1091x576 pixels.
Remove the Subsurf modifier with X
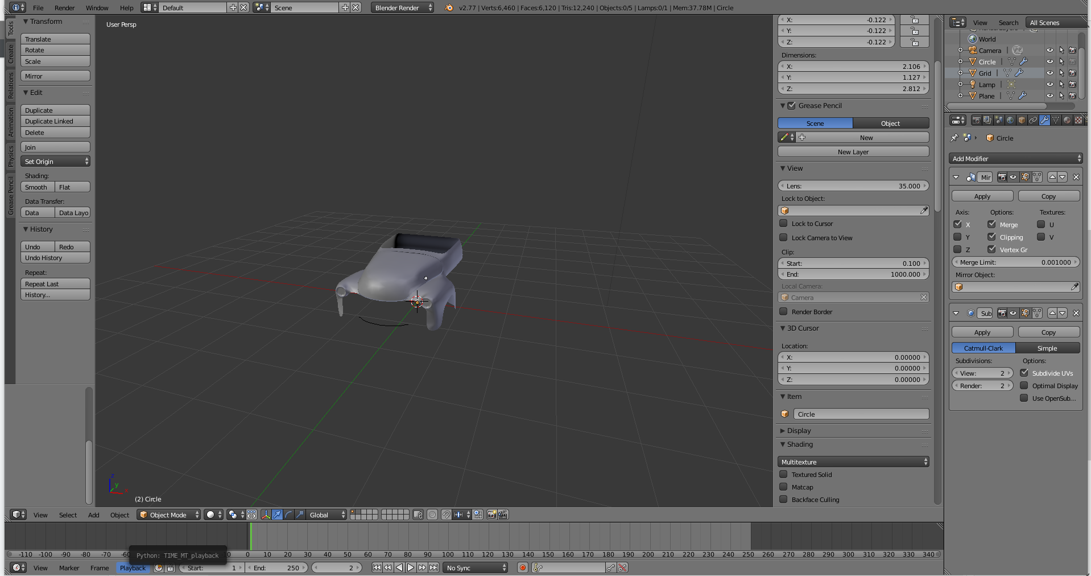[x=1076, y=313]
